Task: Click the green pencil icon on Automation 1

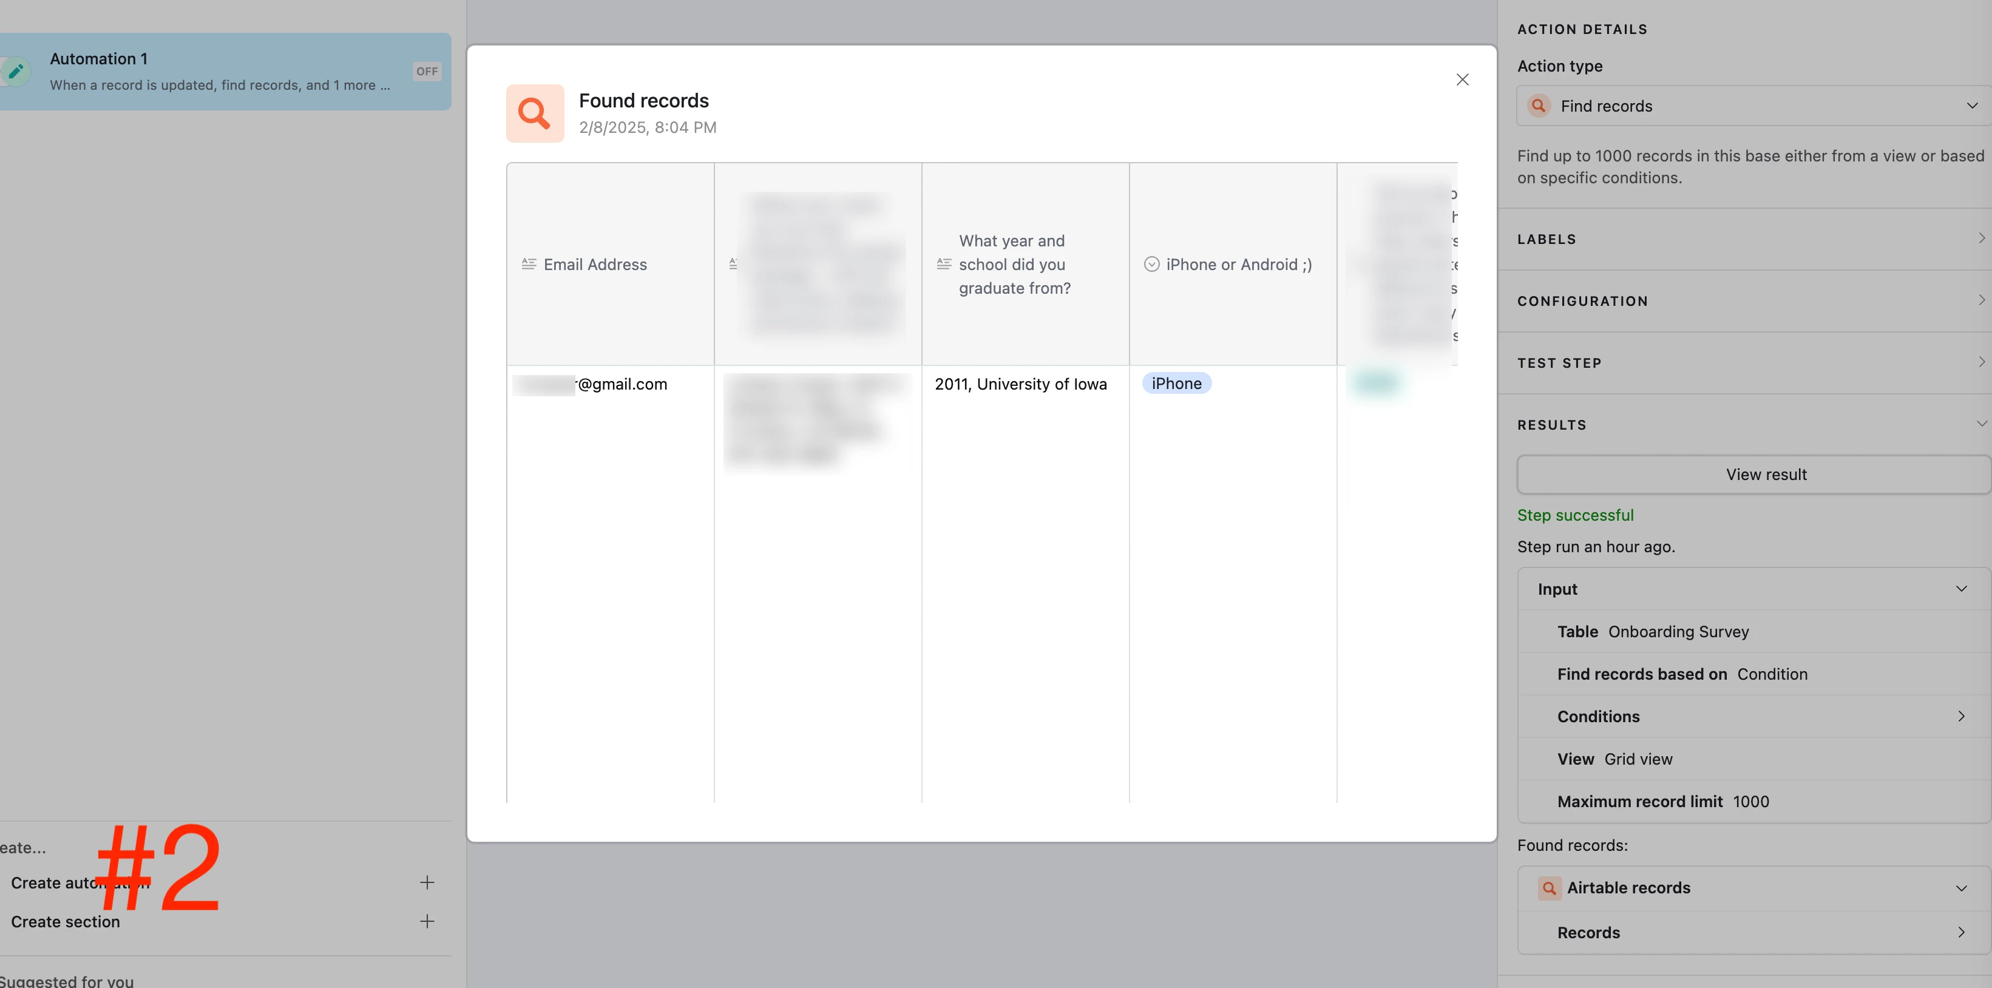Action: click(15, 71)
